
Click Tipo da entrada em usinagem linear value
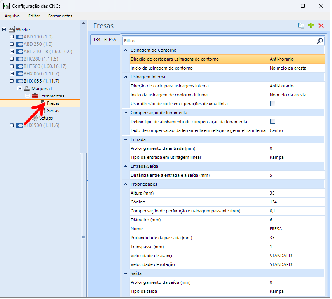click(x=296, y=157)
